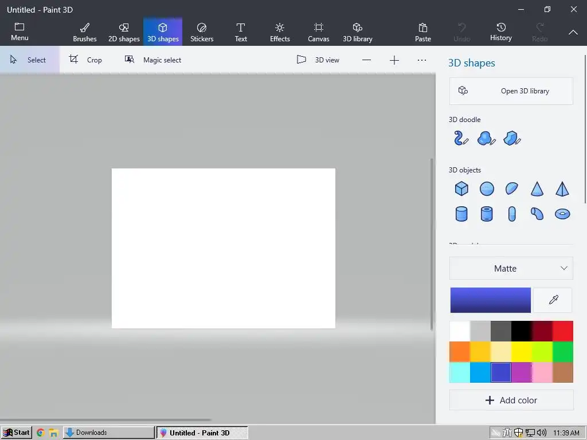Collapse the ribbon with the chevron arrow
This screenshot has height=440, width=587.
click(573, 32)
